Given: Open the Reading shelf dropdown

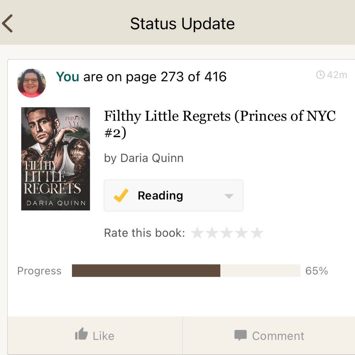Looking at the screenshot, I should tap(174, 196).
